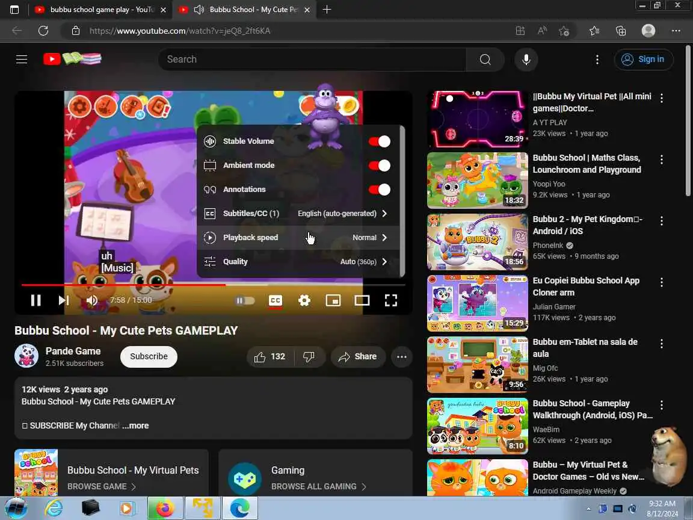The width and height of the screenshot is (693, 520).
Task: Open the Pande Game channel name
Action: [x=73, y=351]
